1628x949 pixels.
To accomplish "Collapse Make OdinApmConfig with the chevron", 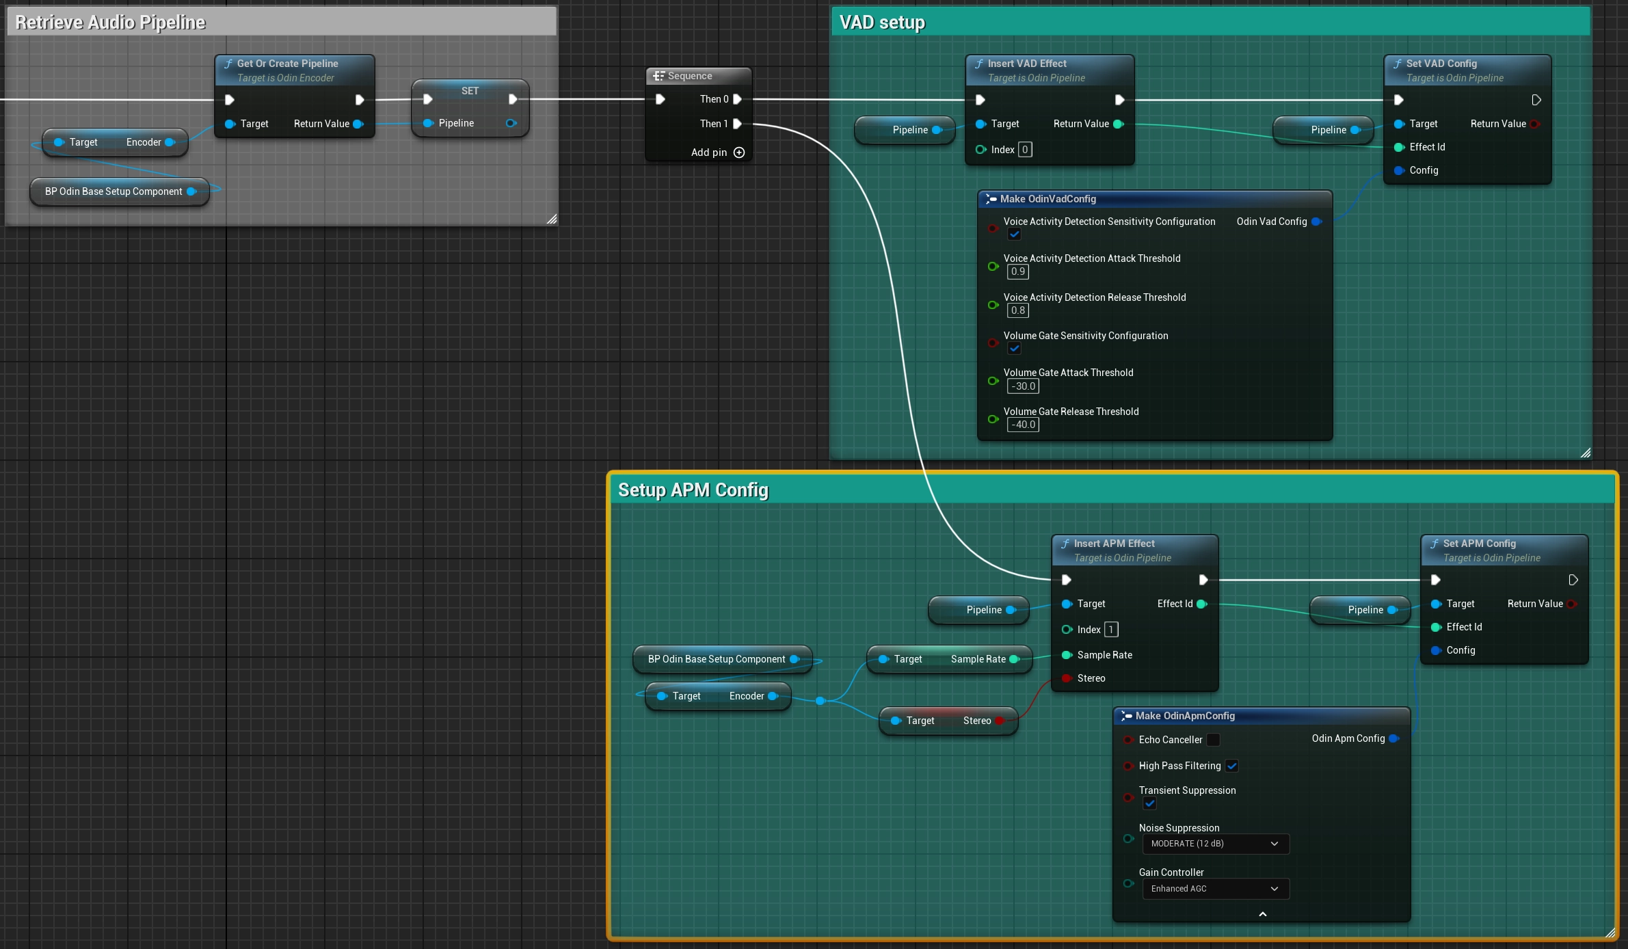I will 1262,914.
